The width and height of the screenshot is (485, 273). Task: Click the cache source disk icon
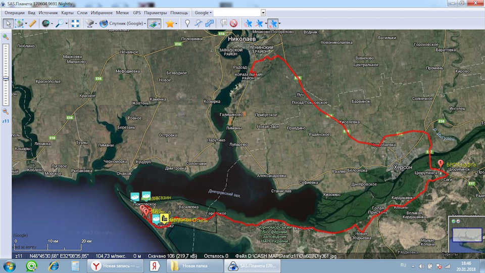click(x=90, y=23)
